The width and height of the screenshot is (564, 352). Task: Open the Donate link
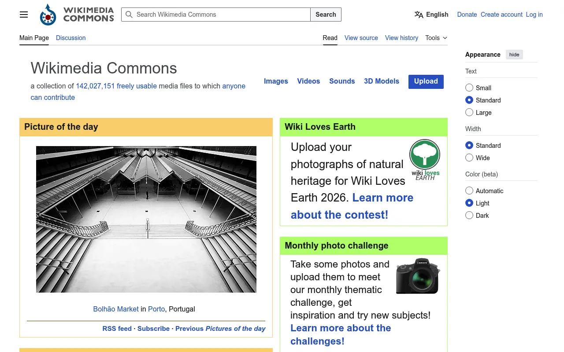pos(467,15)
